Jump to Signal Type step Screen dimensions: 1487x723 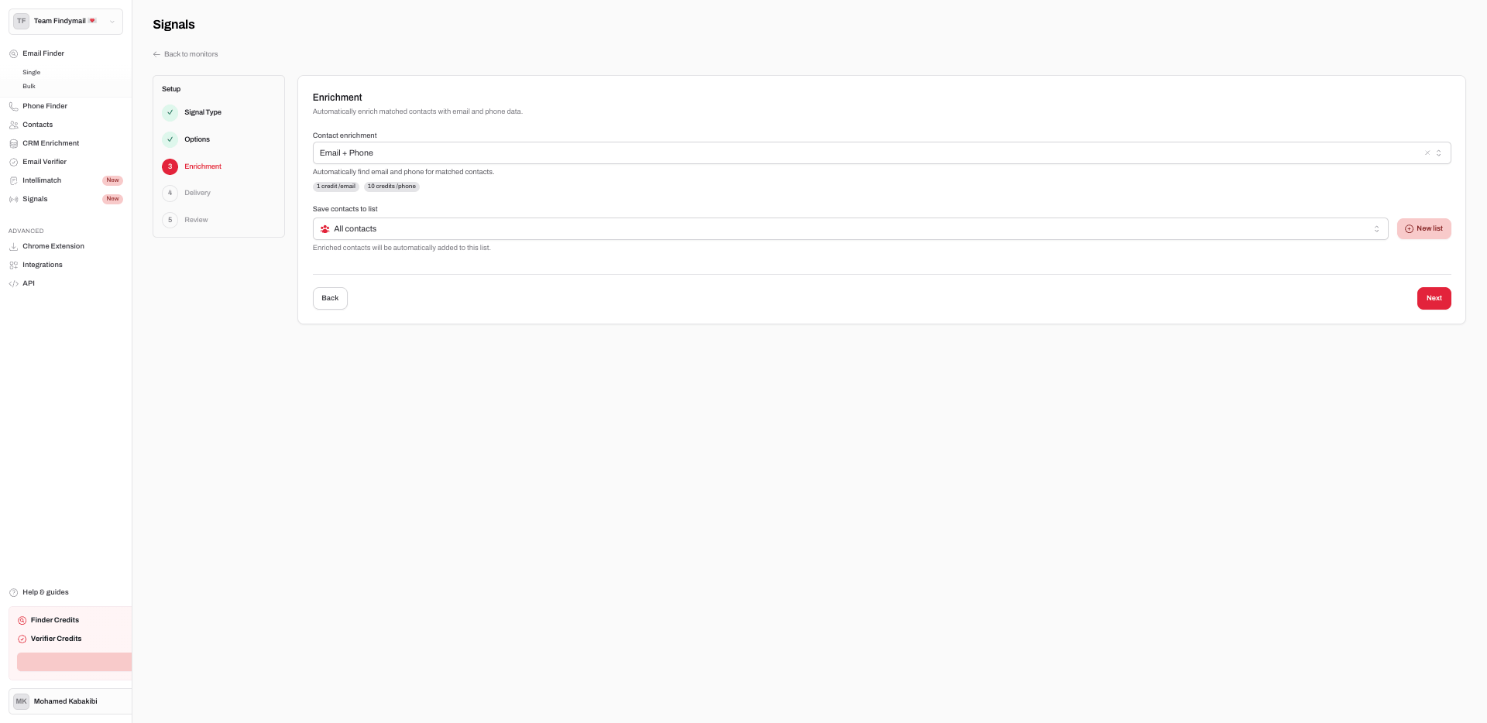(x=203, y=112)
